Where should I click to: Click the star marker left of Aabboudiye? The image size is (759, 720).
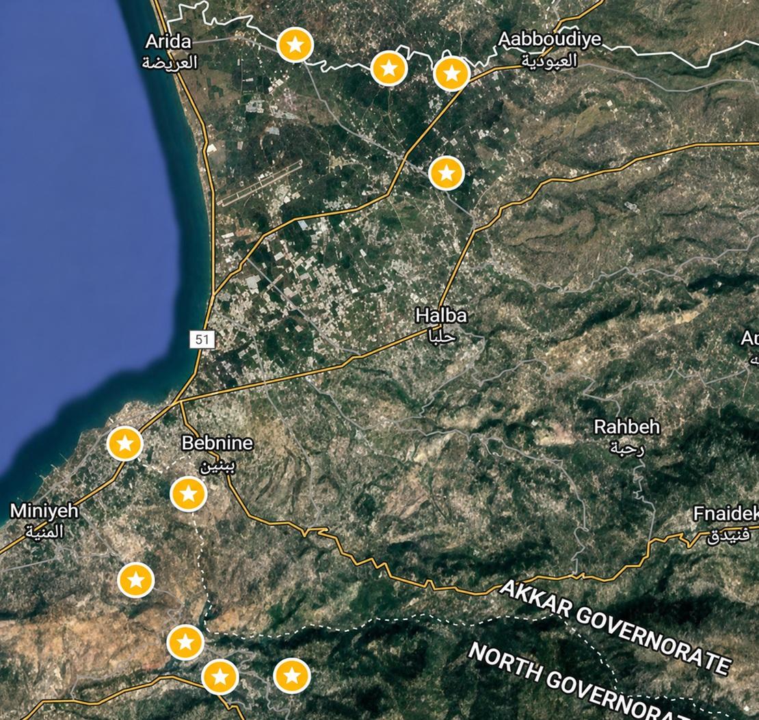tap(451, 74)
